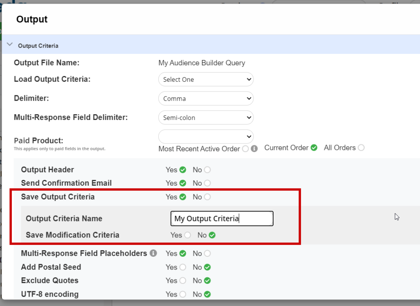Click info icon next to Multi-Response Field Placeholders
The image size is (420, 306).
153,253
